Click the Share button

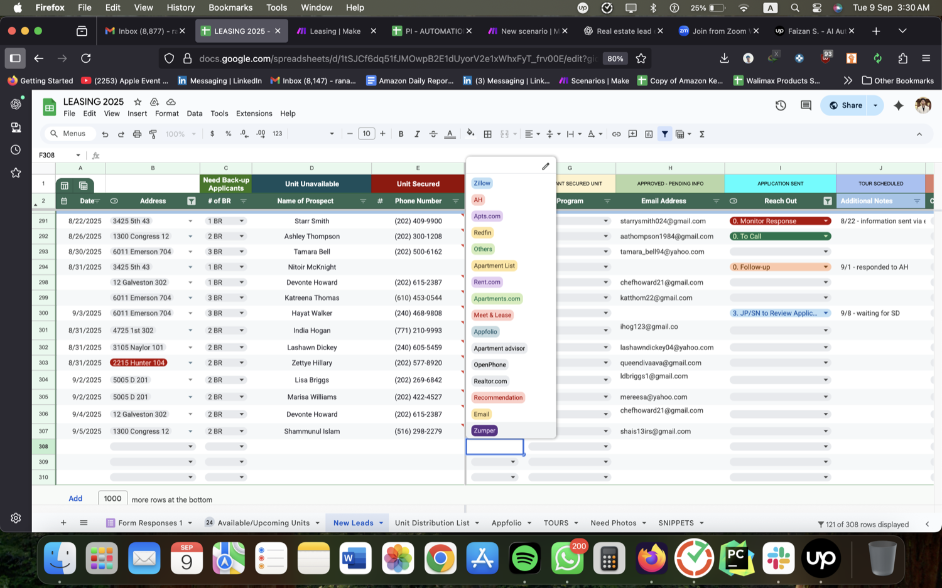[845, 105]
